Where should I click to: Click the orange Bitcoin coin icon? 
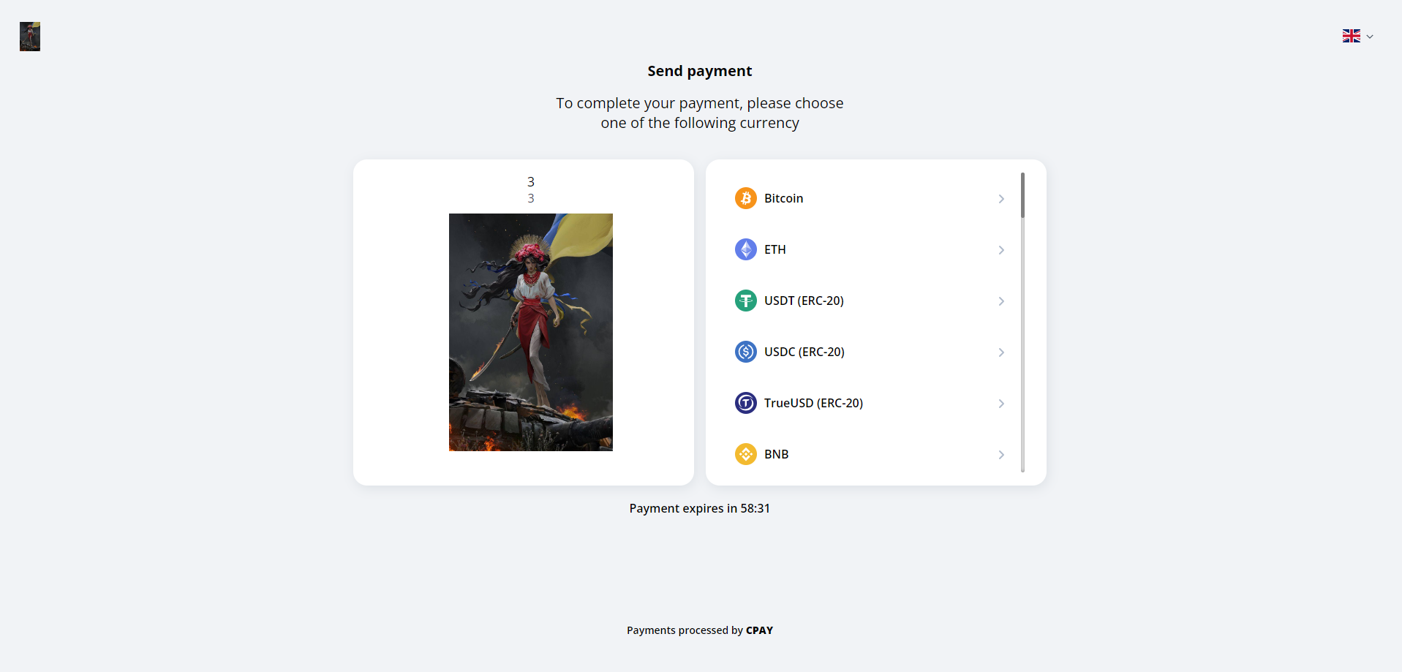pyautogui.click(x=745, y=198)
